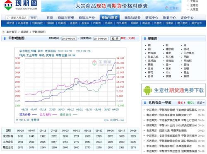This screenshot has height=154, width=207.
Task: Click the 生意社 watermark logo on chart
Action: (102, 63)
